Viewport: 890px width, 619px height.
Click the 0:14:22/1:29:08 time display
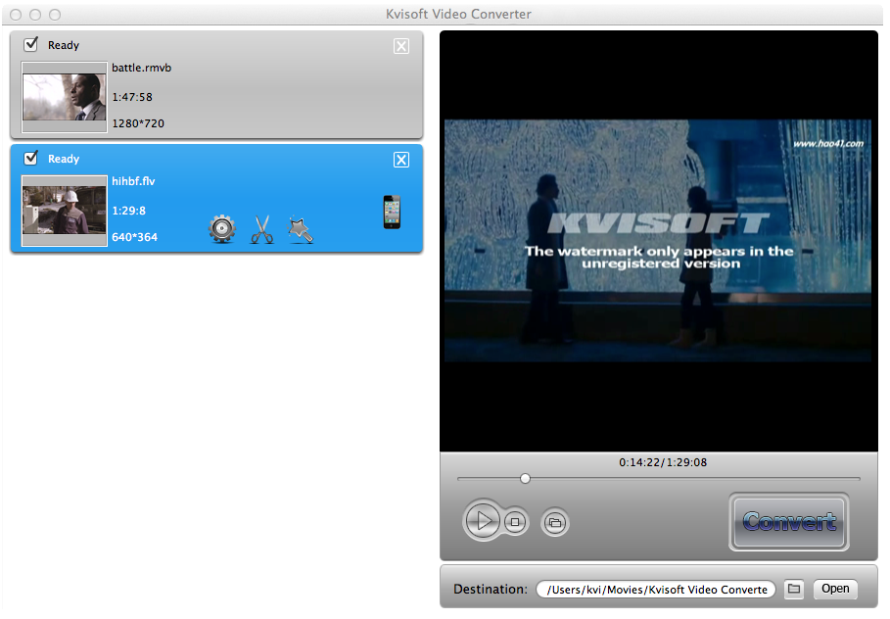tap(663, 462)
